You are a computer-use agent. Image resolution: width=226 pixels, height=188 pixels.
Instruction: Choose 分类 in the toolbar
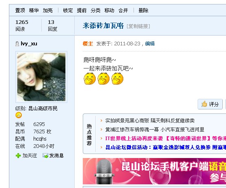point(96,11)
